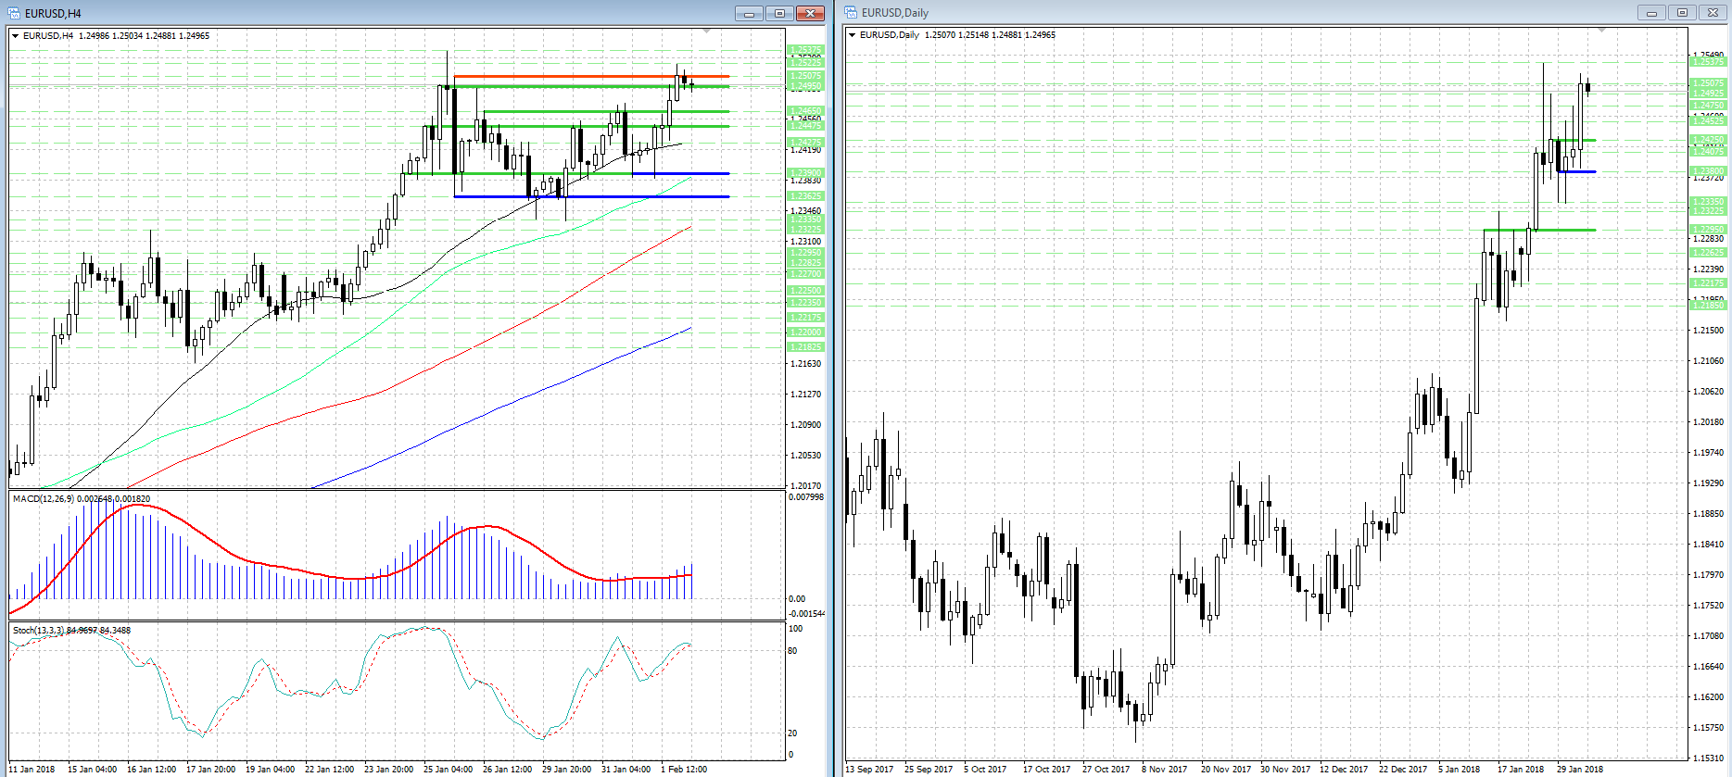Click the EURUSD,H4 window chart icon
1732x777 pixels.
tap(14, 13)
